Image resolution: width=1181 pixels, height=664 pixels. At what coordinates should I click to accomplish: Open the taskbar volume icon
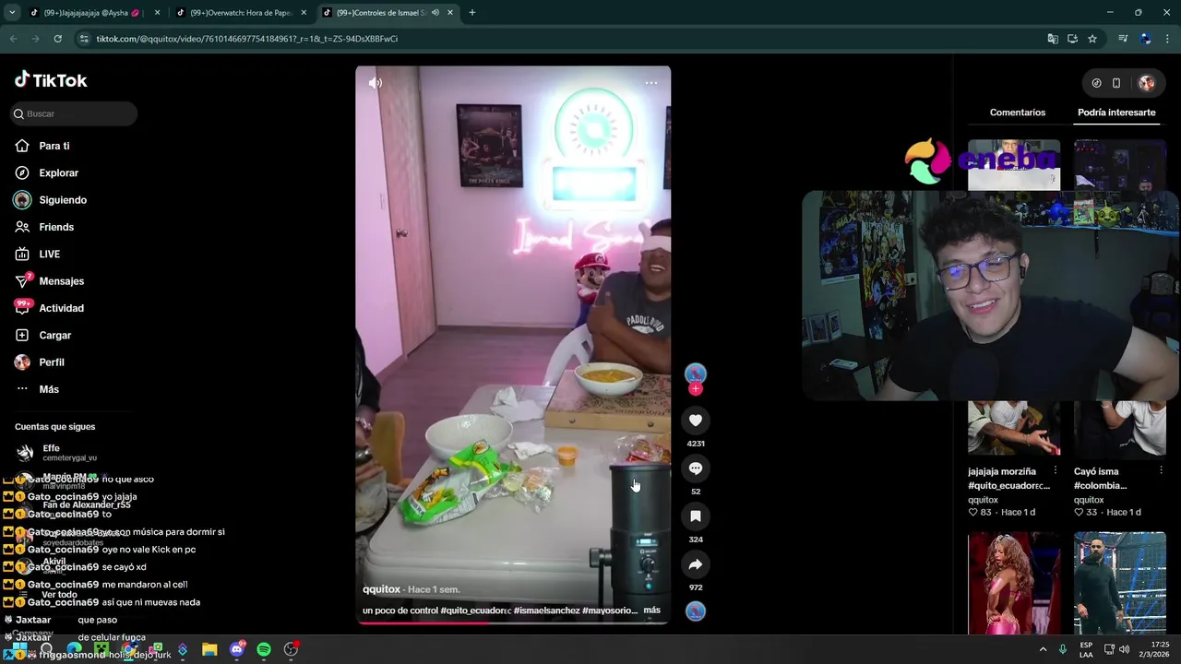pyautogui.click(x=1124, y=649)
